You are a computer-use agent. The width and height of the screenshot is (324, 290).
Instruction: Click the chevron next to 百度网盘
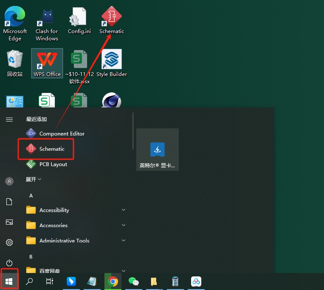tap(124, 271)
